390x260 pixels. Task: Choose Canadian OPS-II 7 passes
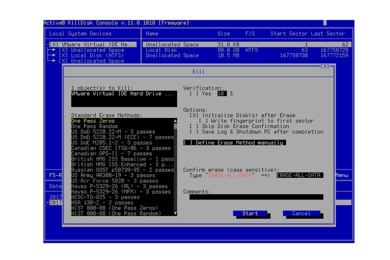pyautogui.click(x=122, y=154)
